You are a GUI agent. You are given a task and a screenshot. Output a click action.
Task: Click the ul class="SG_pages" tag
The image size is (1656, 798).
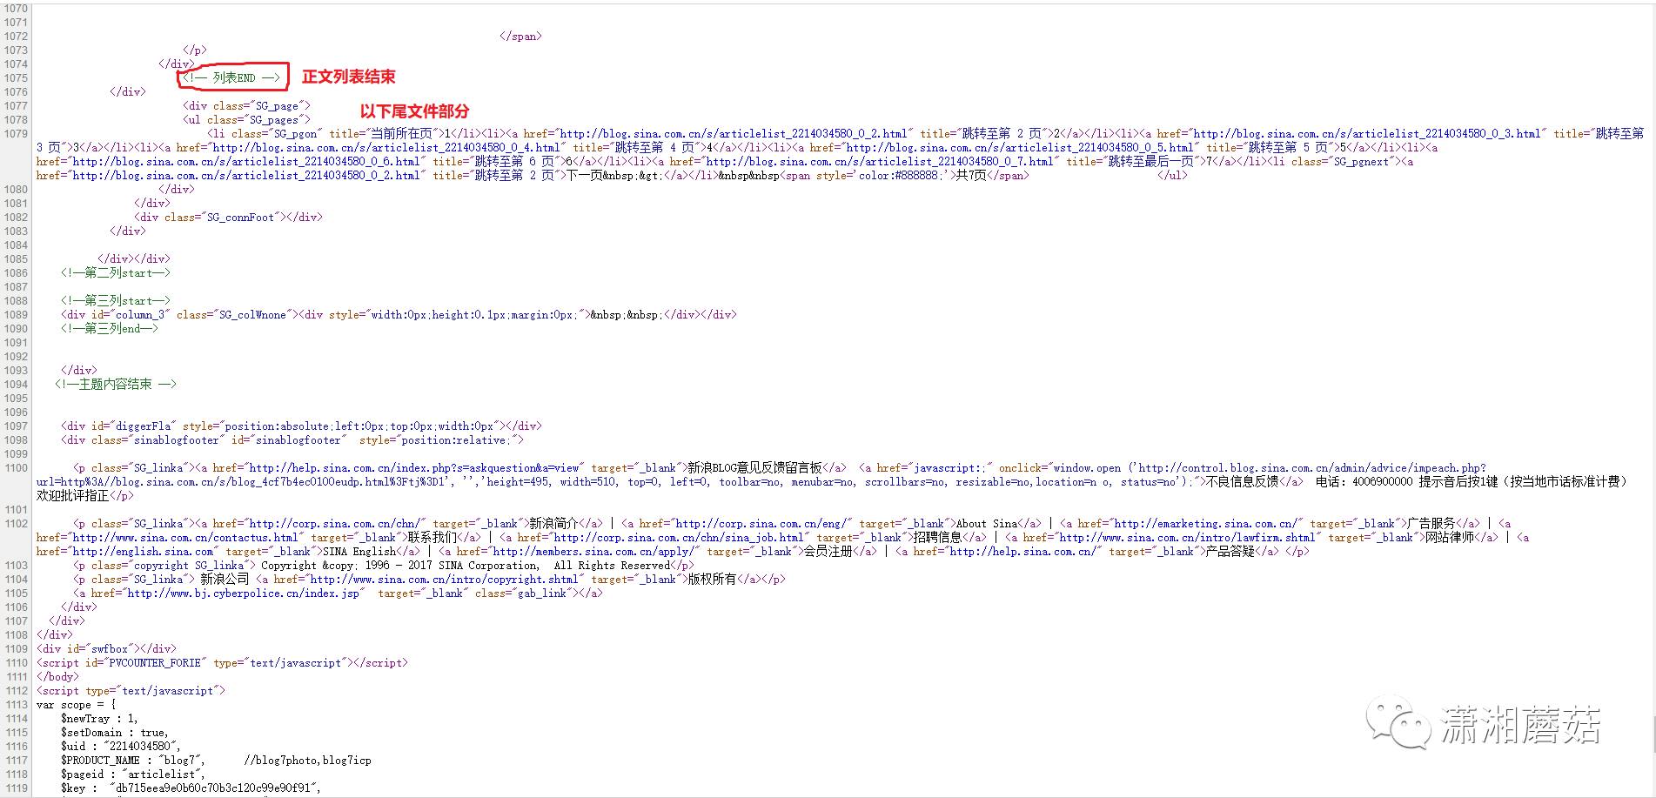pos(246,120)
